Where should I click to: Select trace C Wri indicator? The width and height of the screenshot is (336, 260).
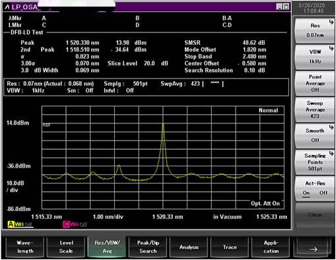tap(75, 224)
